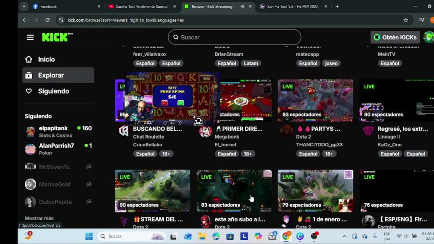
Task: Click the El_hornet channel name
Action: 225,145
